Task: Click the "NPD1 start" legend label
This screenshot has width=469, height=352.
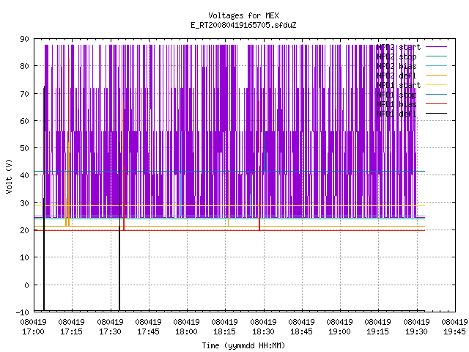Action: (399, 85)
